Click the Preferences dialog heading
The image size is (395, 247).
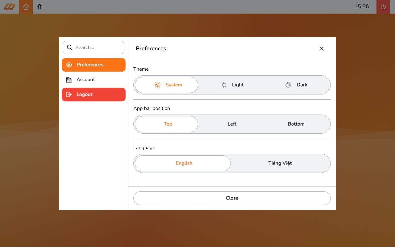click(x=151, y=48)
